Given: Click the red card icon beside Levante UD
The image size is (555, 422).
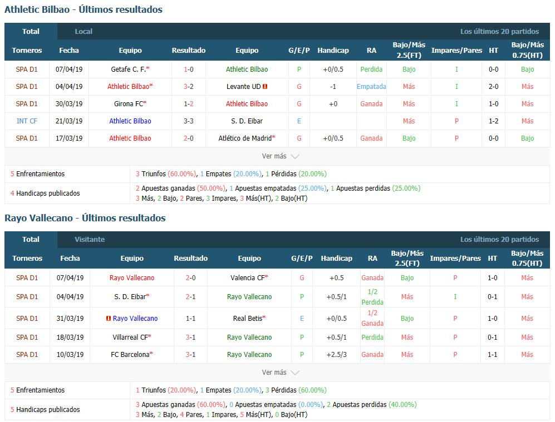Looking at the screenshot, I should (x=265, y=87).
